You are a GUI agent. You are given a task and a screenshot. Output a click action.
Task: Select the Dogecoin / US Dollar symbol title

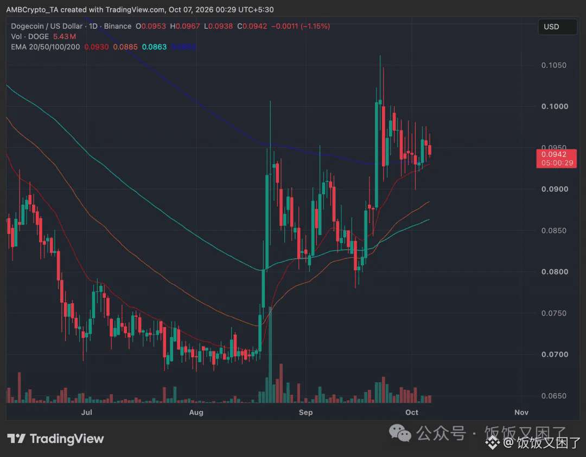pyautogui.click(x=47, y=26)
